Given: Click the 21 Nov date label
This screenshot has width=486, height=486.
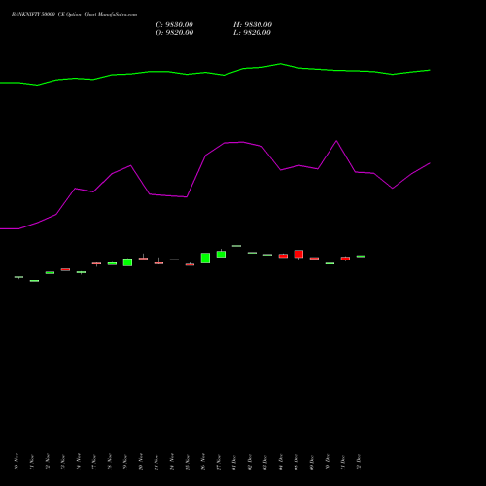Looking at the screenshot, I should click(156, 462).
